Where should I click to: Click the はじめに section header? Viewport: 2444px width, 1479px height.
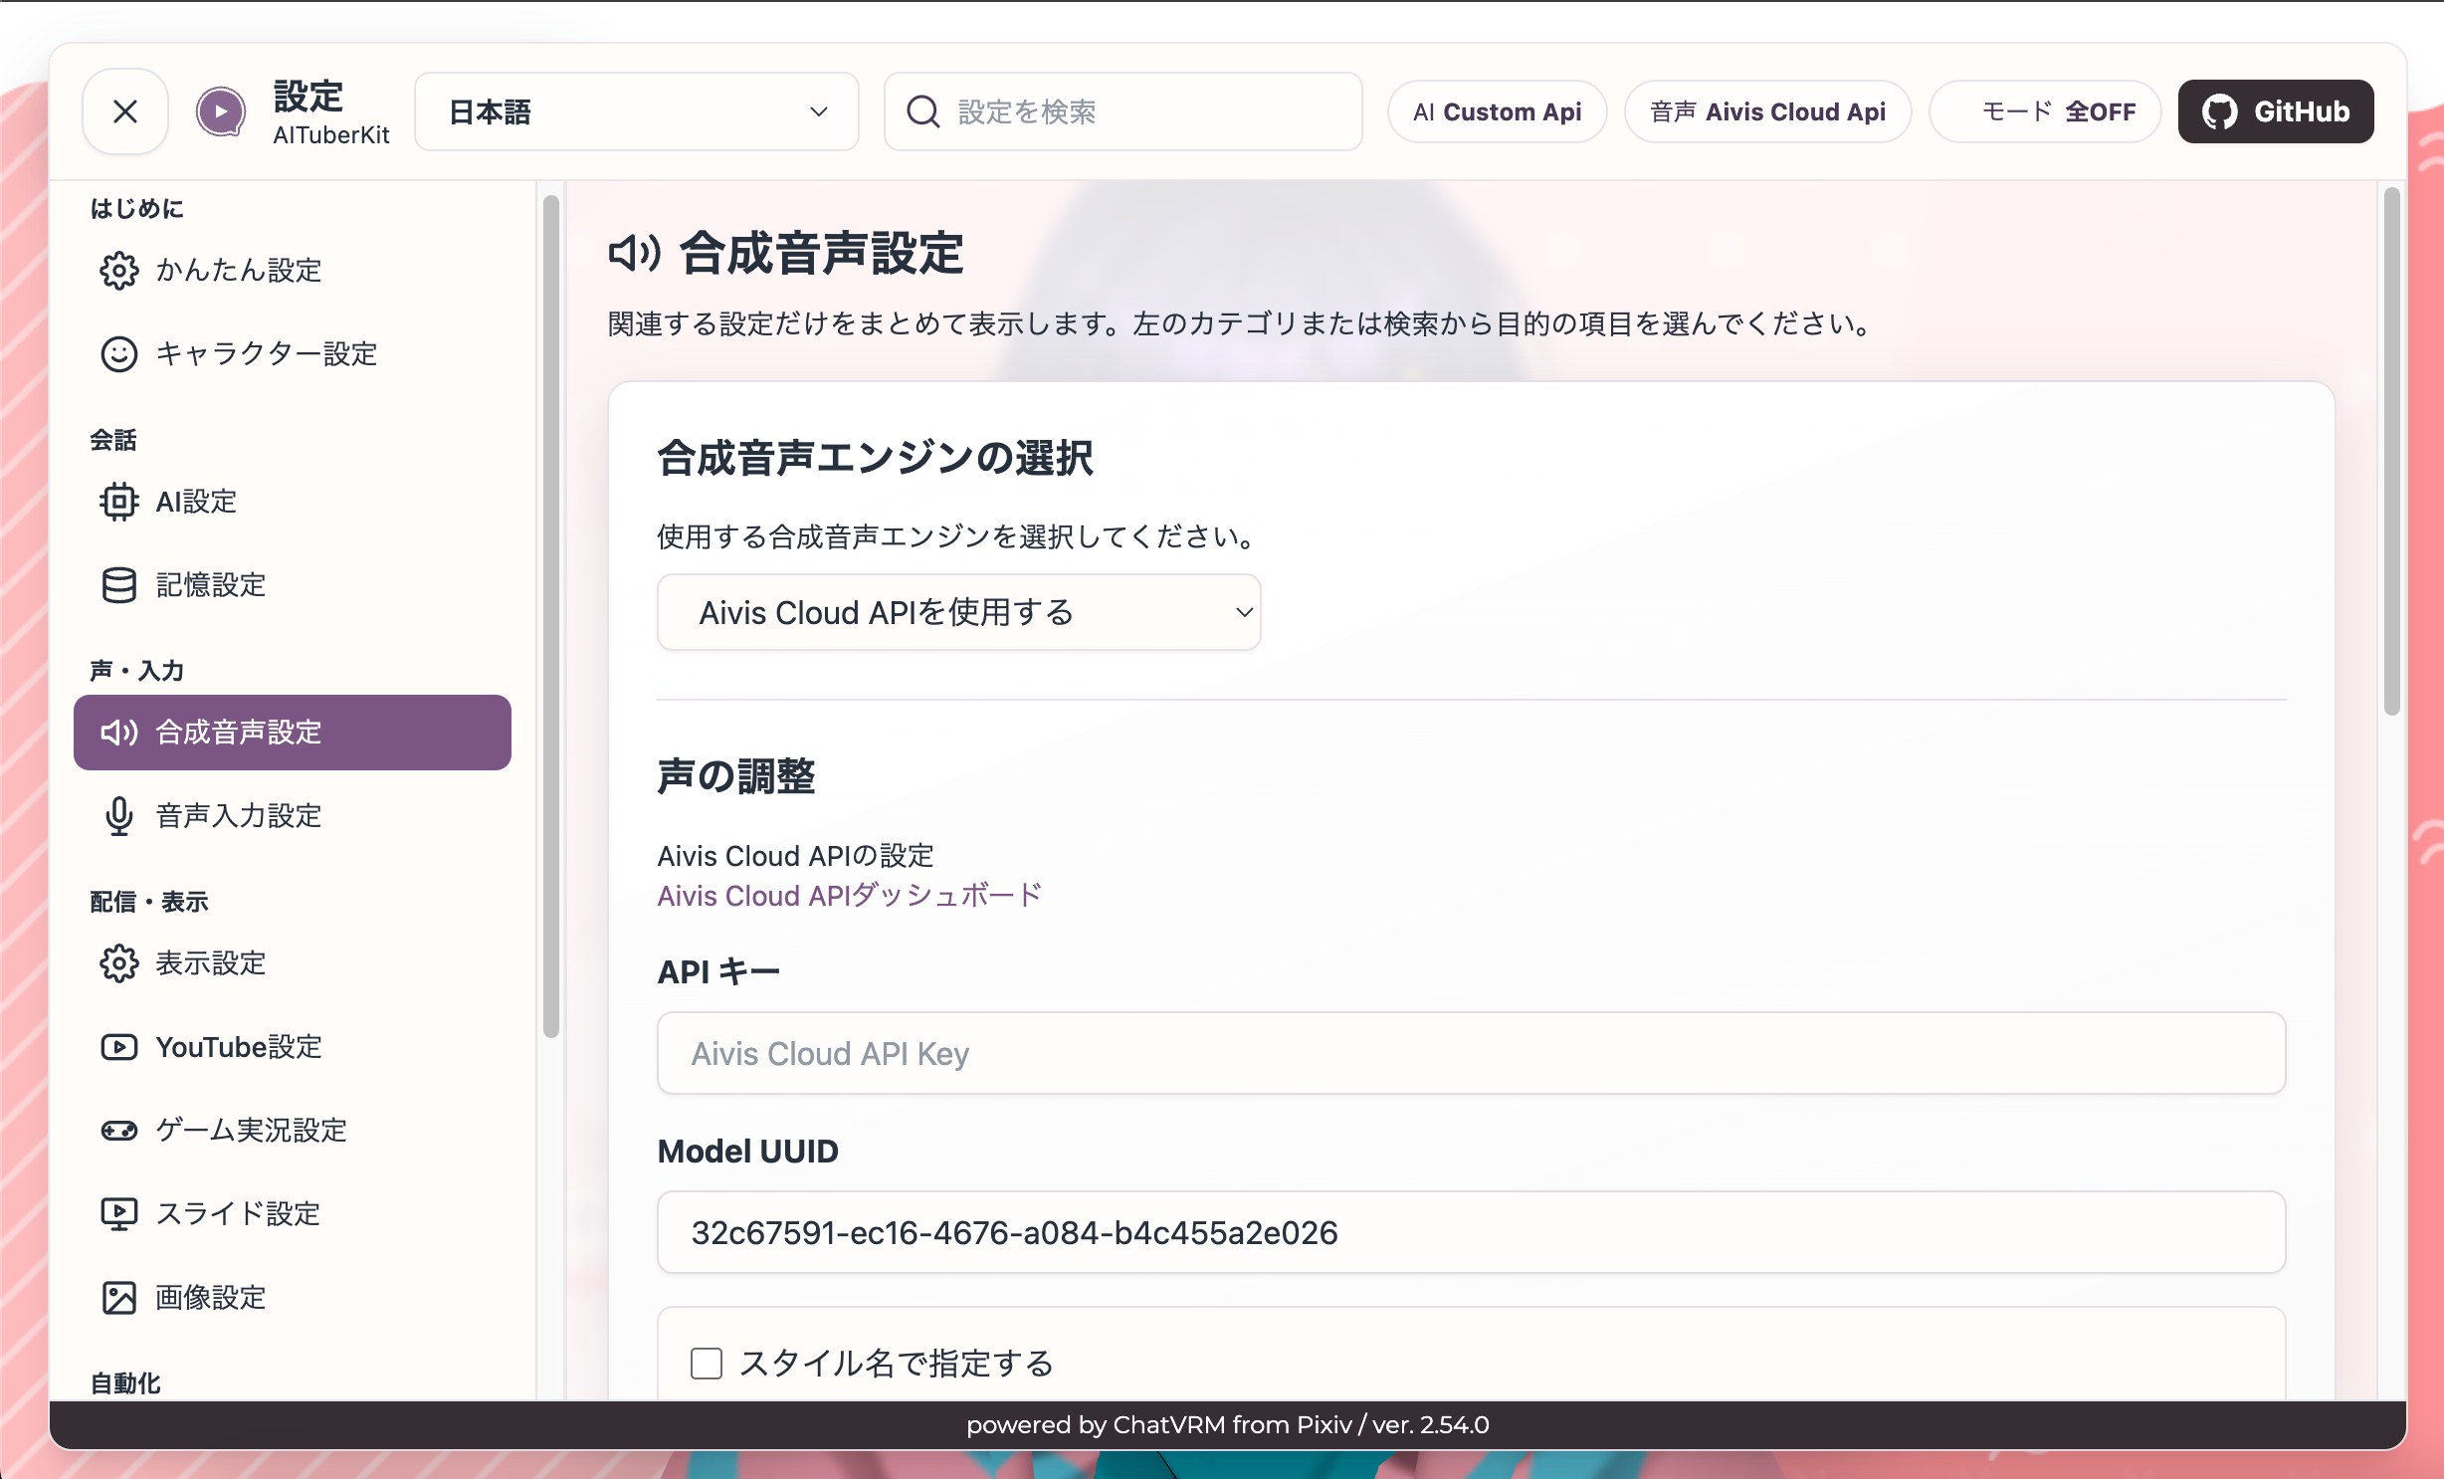(x=137, y=208)
